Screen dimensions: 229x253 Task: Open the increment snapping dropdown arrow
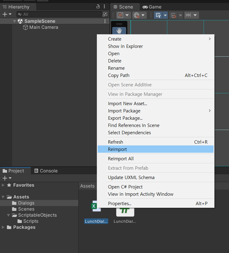[x=195, y=15]
